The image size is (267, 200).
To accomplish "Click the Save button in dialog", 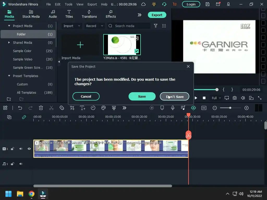I will [142, 96].
